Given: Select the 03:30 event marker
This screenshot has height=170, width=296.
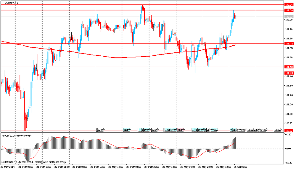Looking at the screenshot, I should click(263, 130).
